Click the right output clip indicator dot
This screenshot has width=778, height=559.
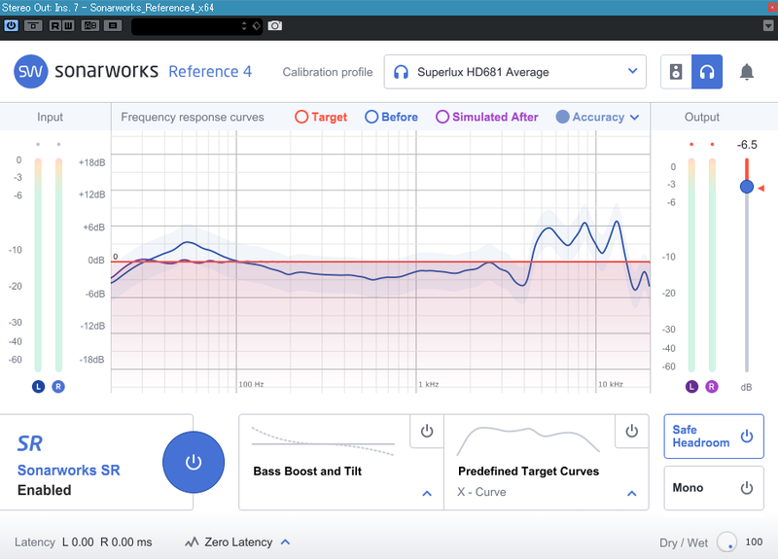coord(712,144)
